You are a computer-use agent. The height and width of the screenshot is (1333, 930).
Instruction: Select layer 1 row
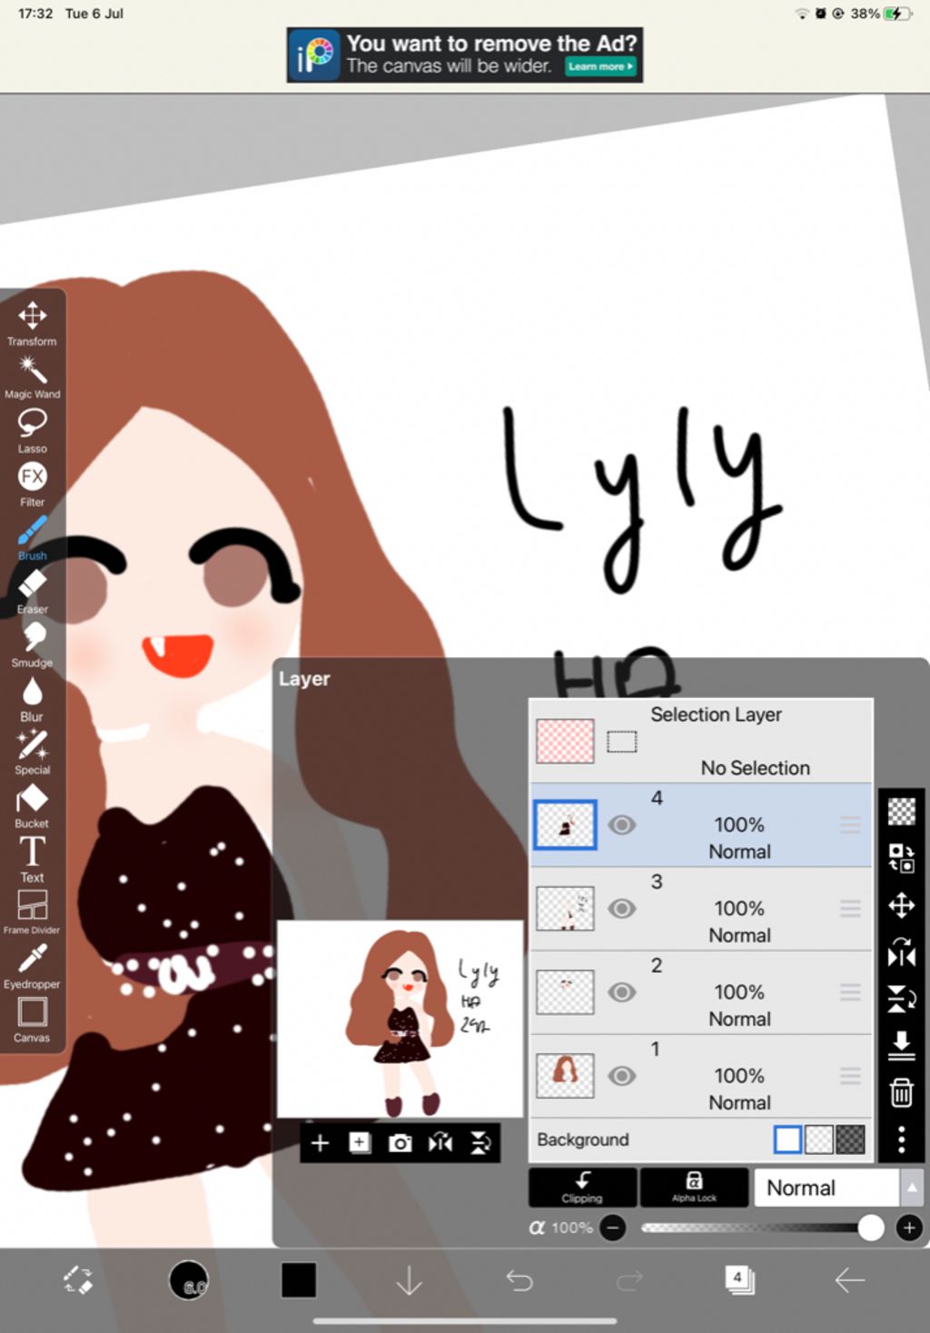click(x=701, y=1076)
